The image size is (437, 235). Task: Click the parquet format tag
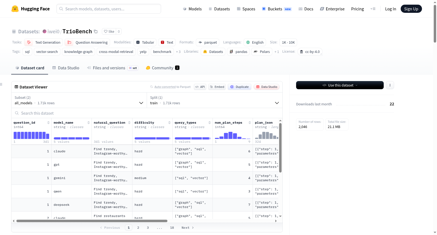pyautogui.click(x=208, y=42)
